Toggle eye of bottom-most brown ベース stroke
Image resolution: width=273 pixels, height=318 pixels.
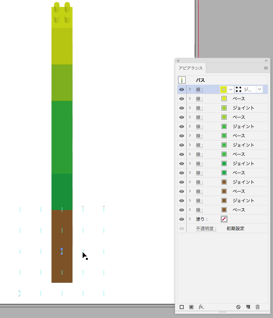coord(182,210)
